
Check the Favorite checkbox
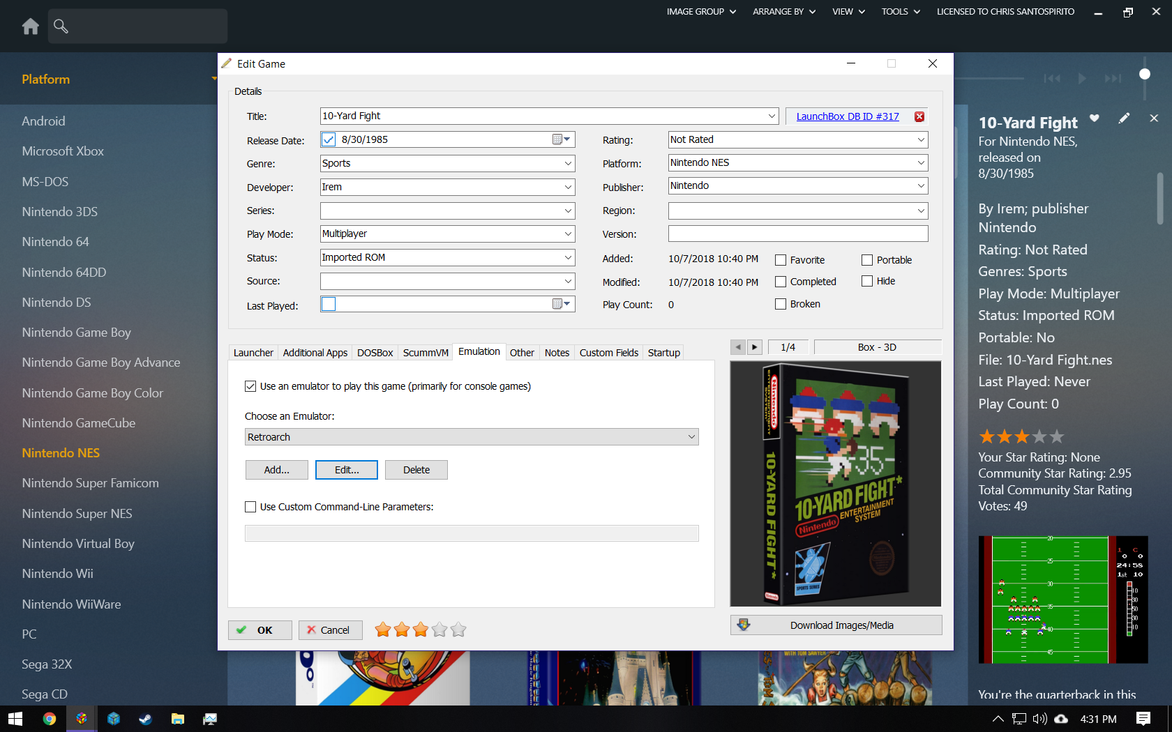781,260
